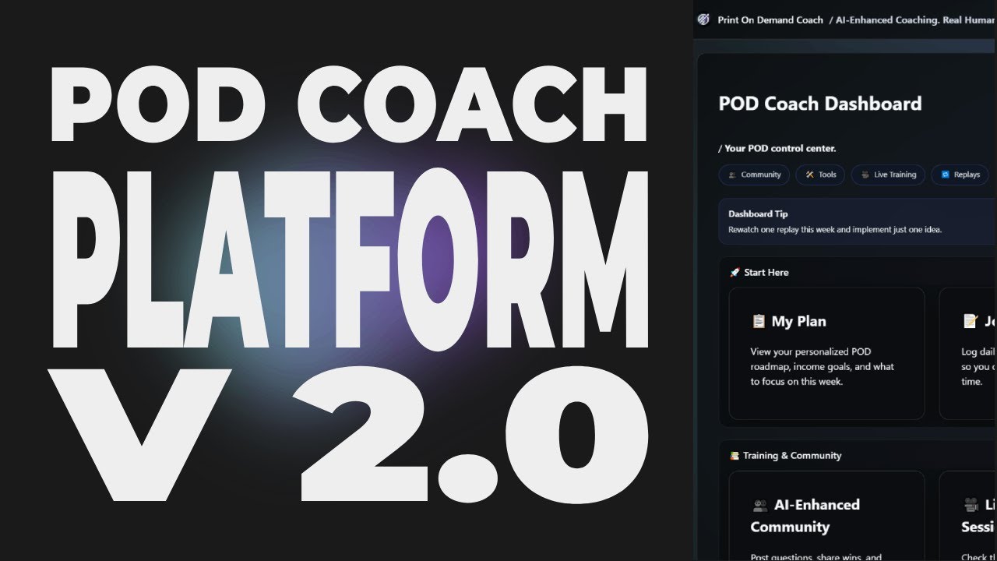This screenshot has width=997, height=561.
Task: Click the AI-Enhanced Community people icon
Action: pyautogui.click(x=760, y=505)
